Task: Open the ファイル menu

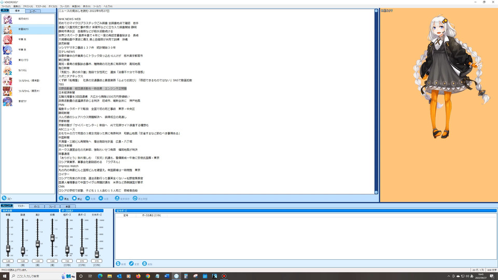Action: point(6,6)
